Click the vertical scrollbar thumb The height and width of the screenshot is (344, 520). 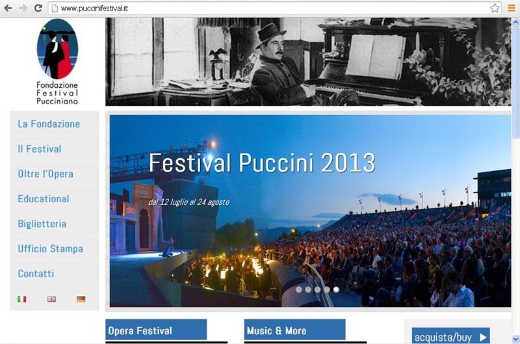pos(515,83)
